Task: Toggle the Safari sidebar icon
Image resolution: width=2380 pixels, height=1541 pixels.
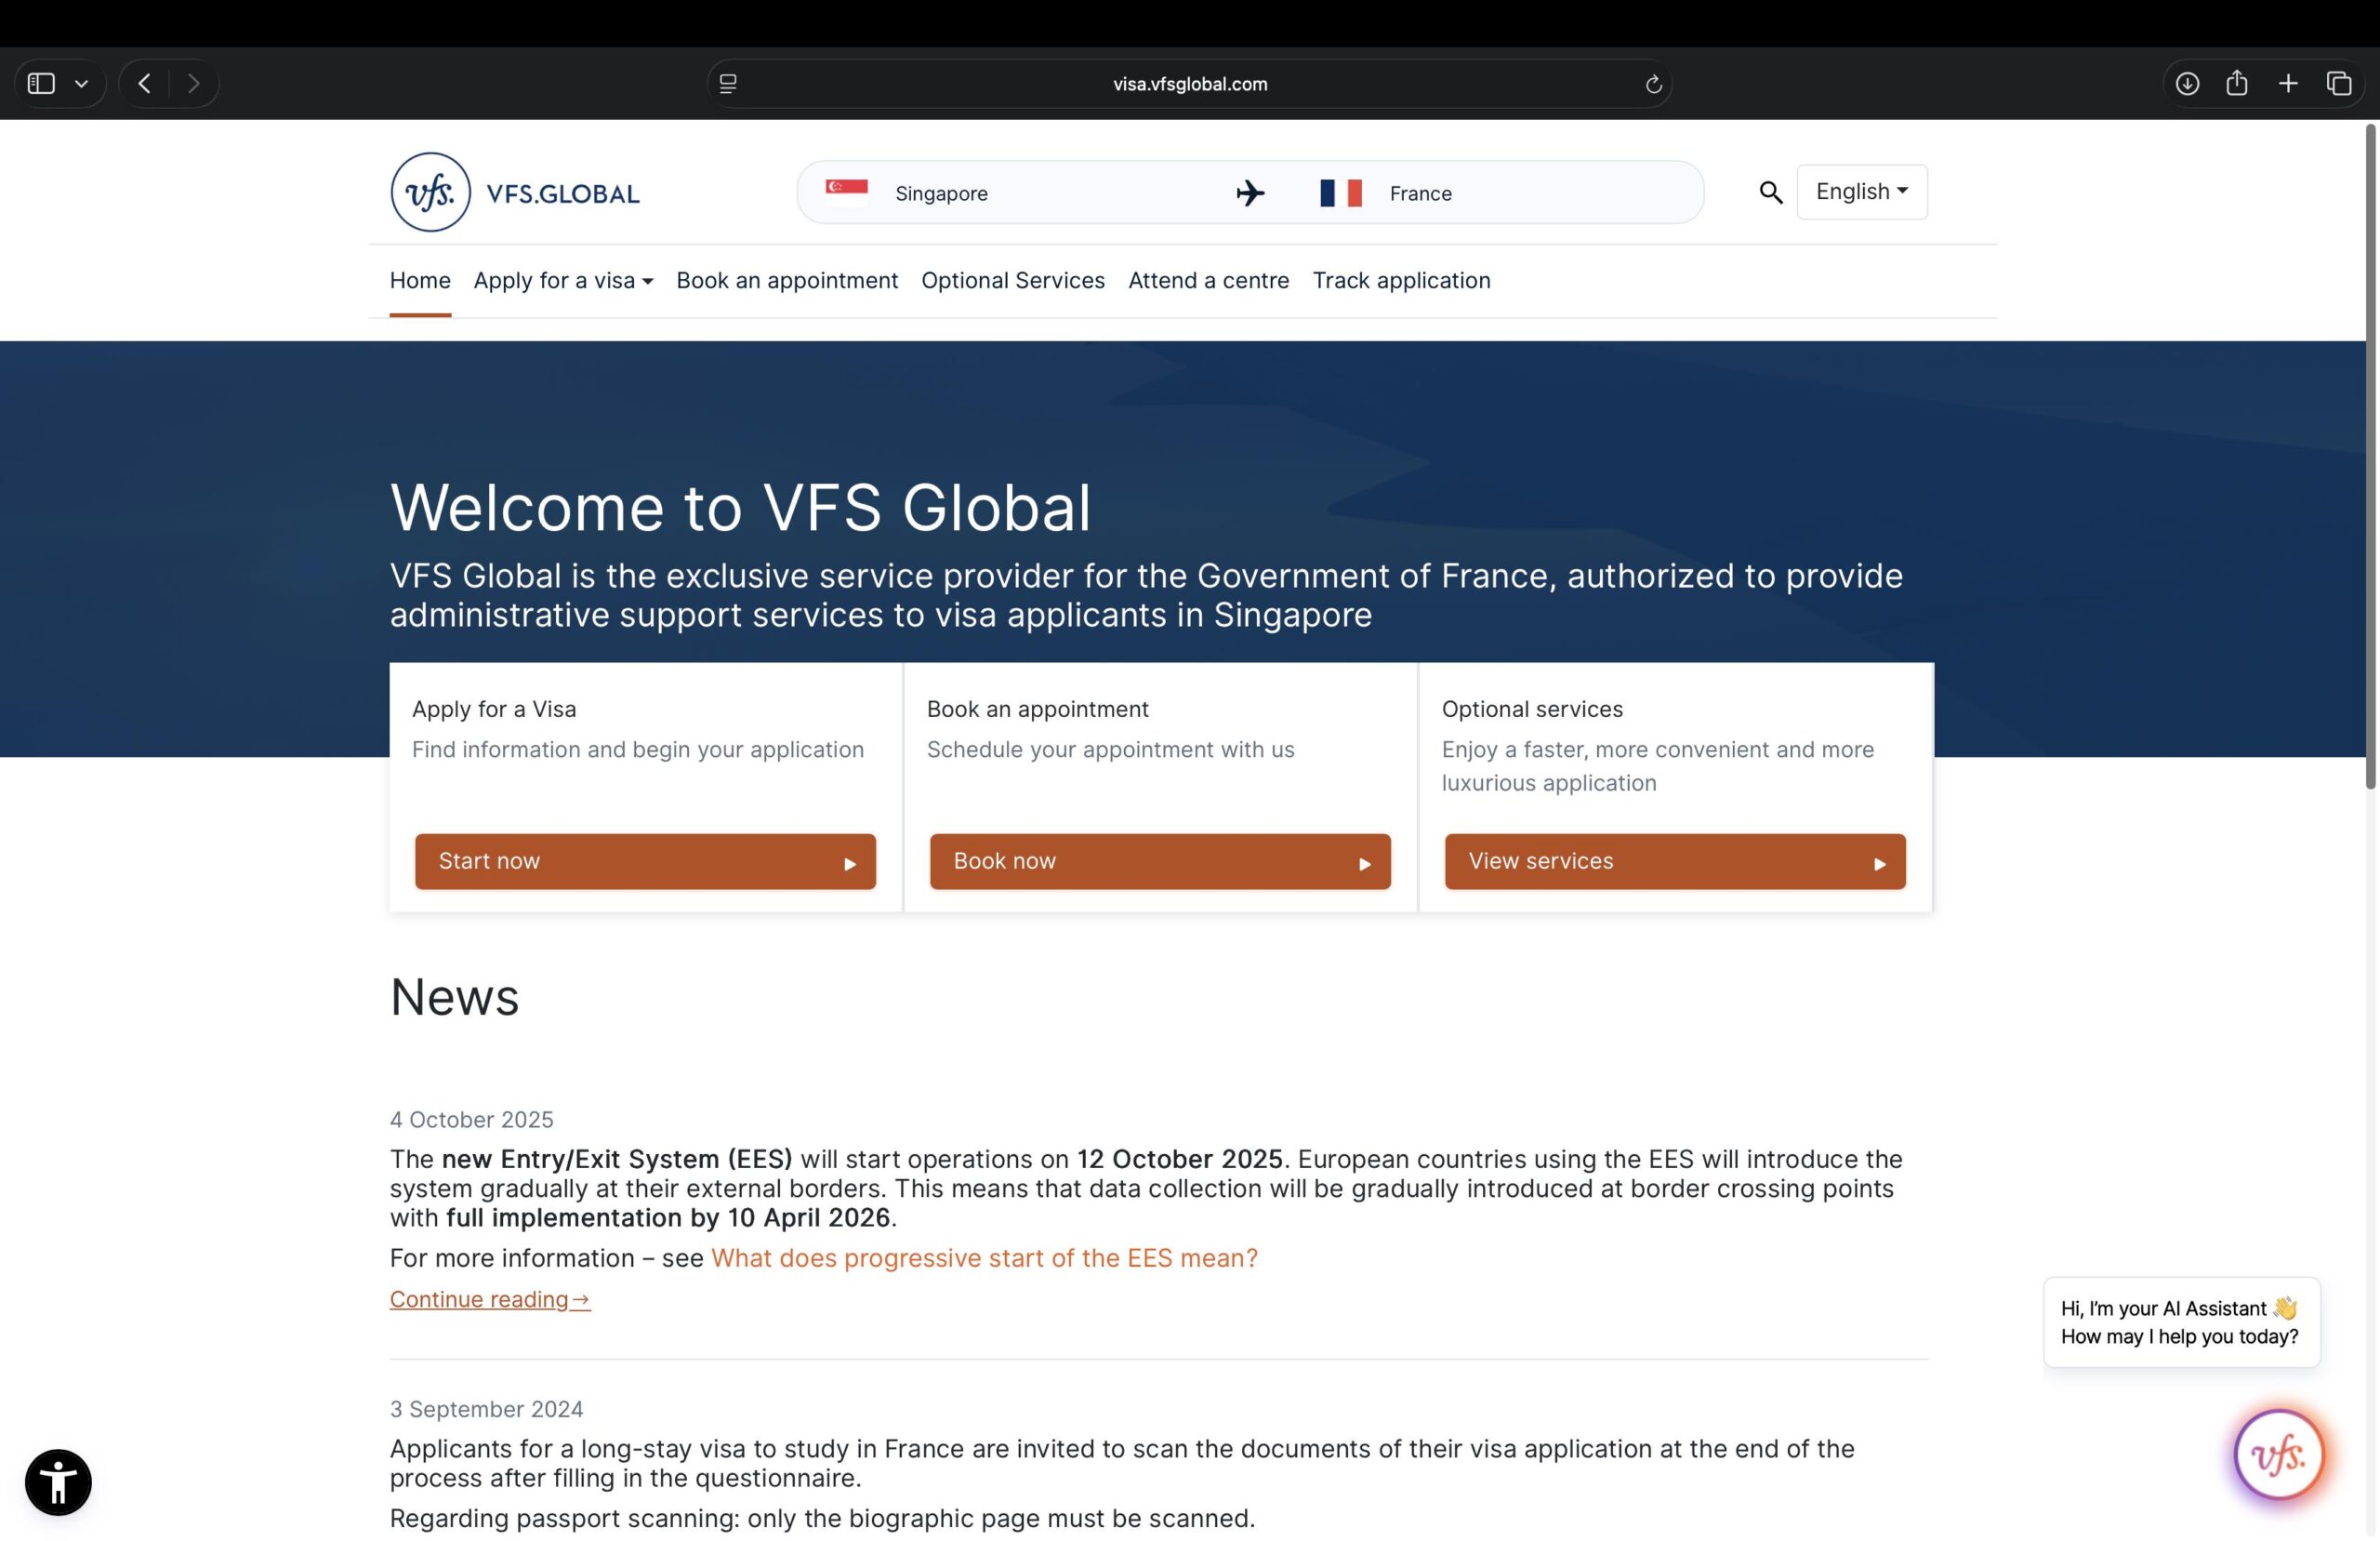Action: [x=41, y=83]
